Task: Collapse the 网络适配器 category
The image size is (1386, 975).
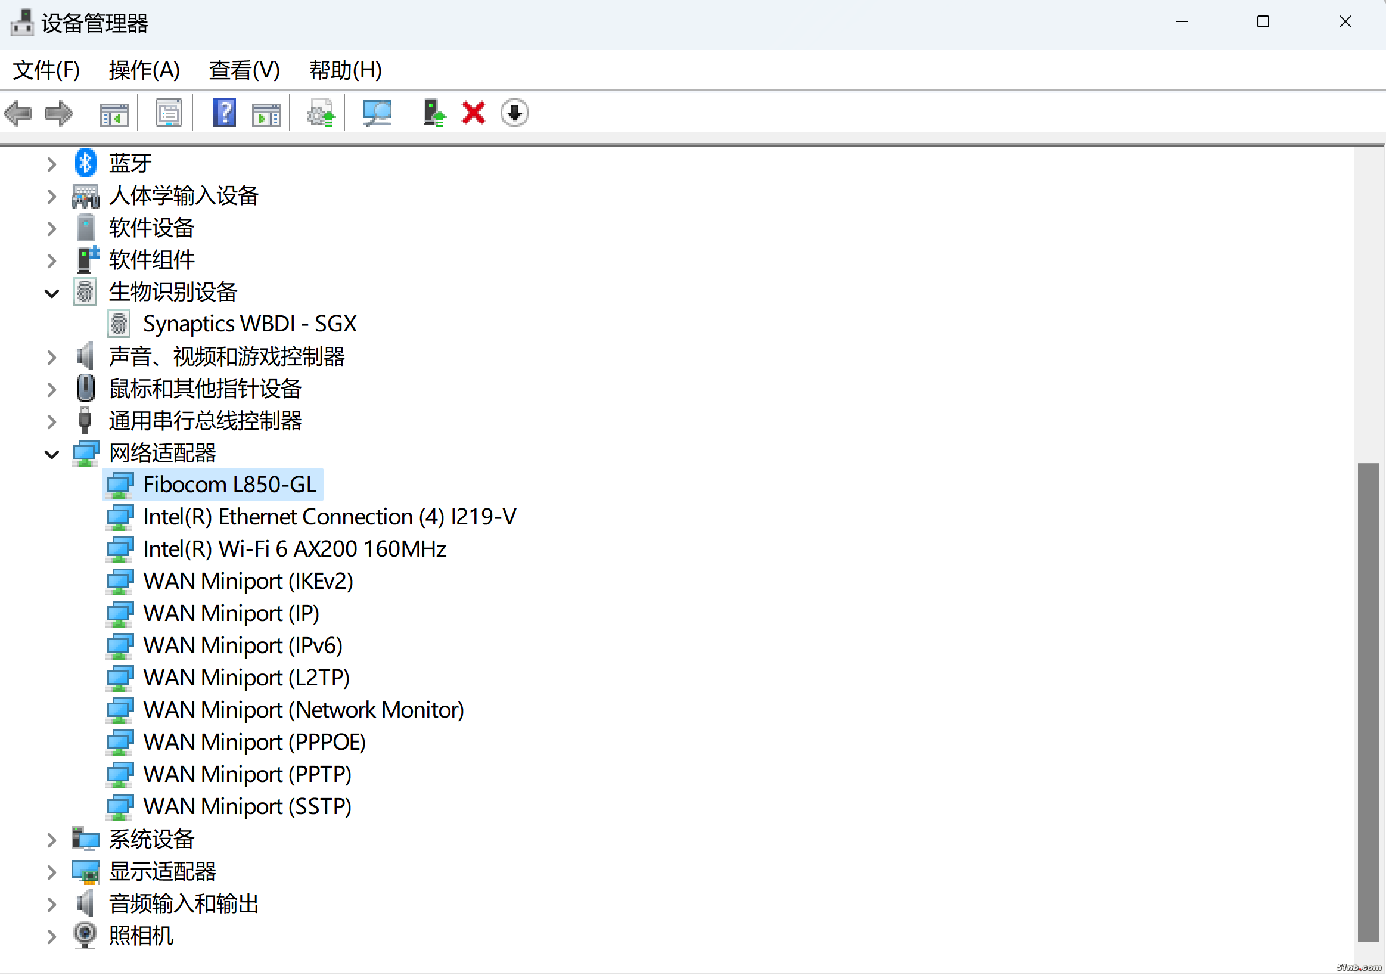Action: (52, 454)
